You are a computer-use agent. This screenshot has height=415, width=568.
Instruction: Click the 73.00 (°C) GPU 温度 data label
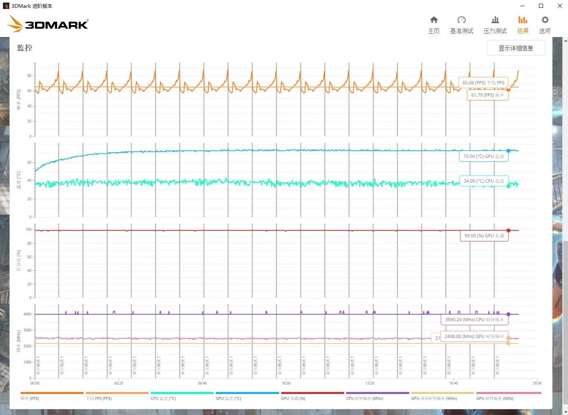(484, 157)
